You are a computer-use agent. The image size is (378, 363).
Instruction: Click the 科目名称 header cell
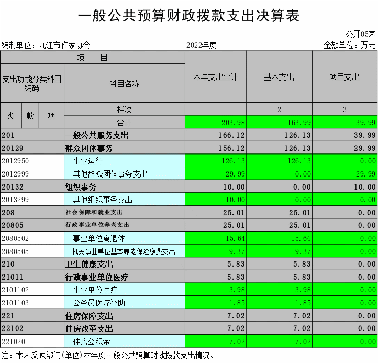tap(124, 84)
